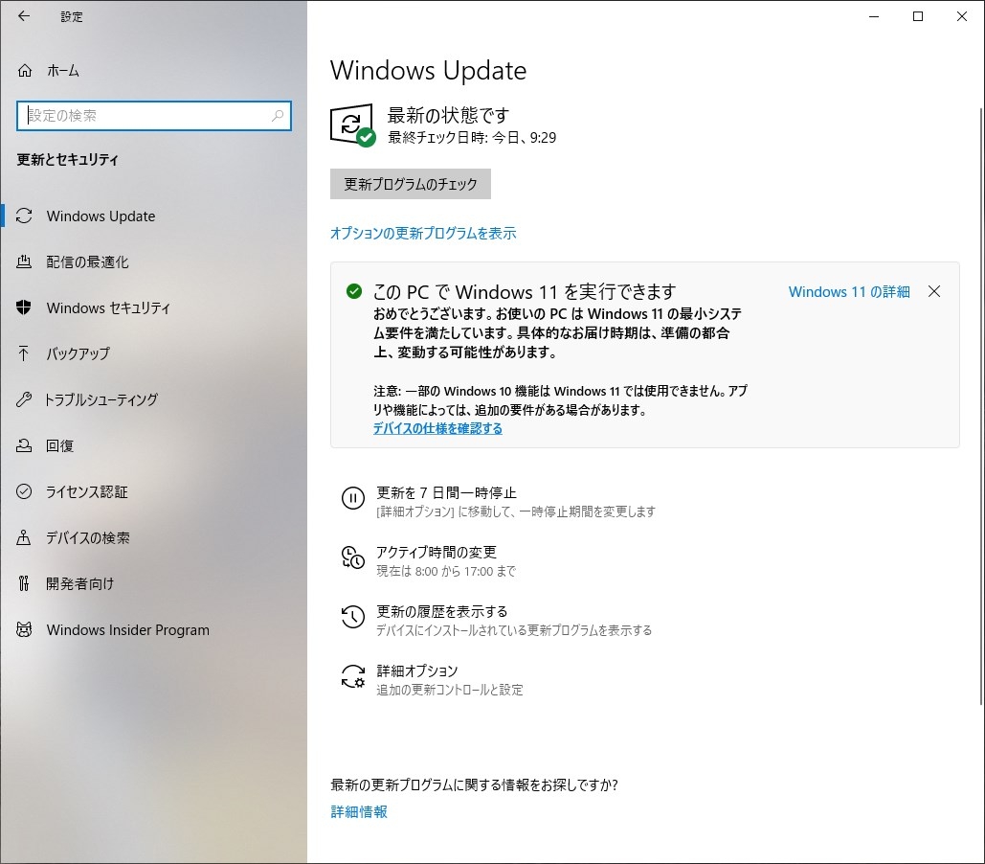Click the Windows Update status icon
Screen dimensions: 985x864
click(352, 125)
